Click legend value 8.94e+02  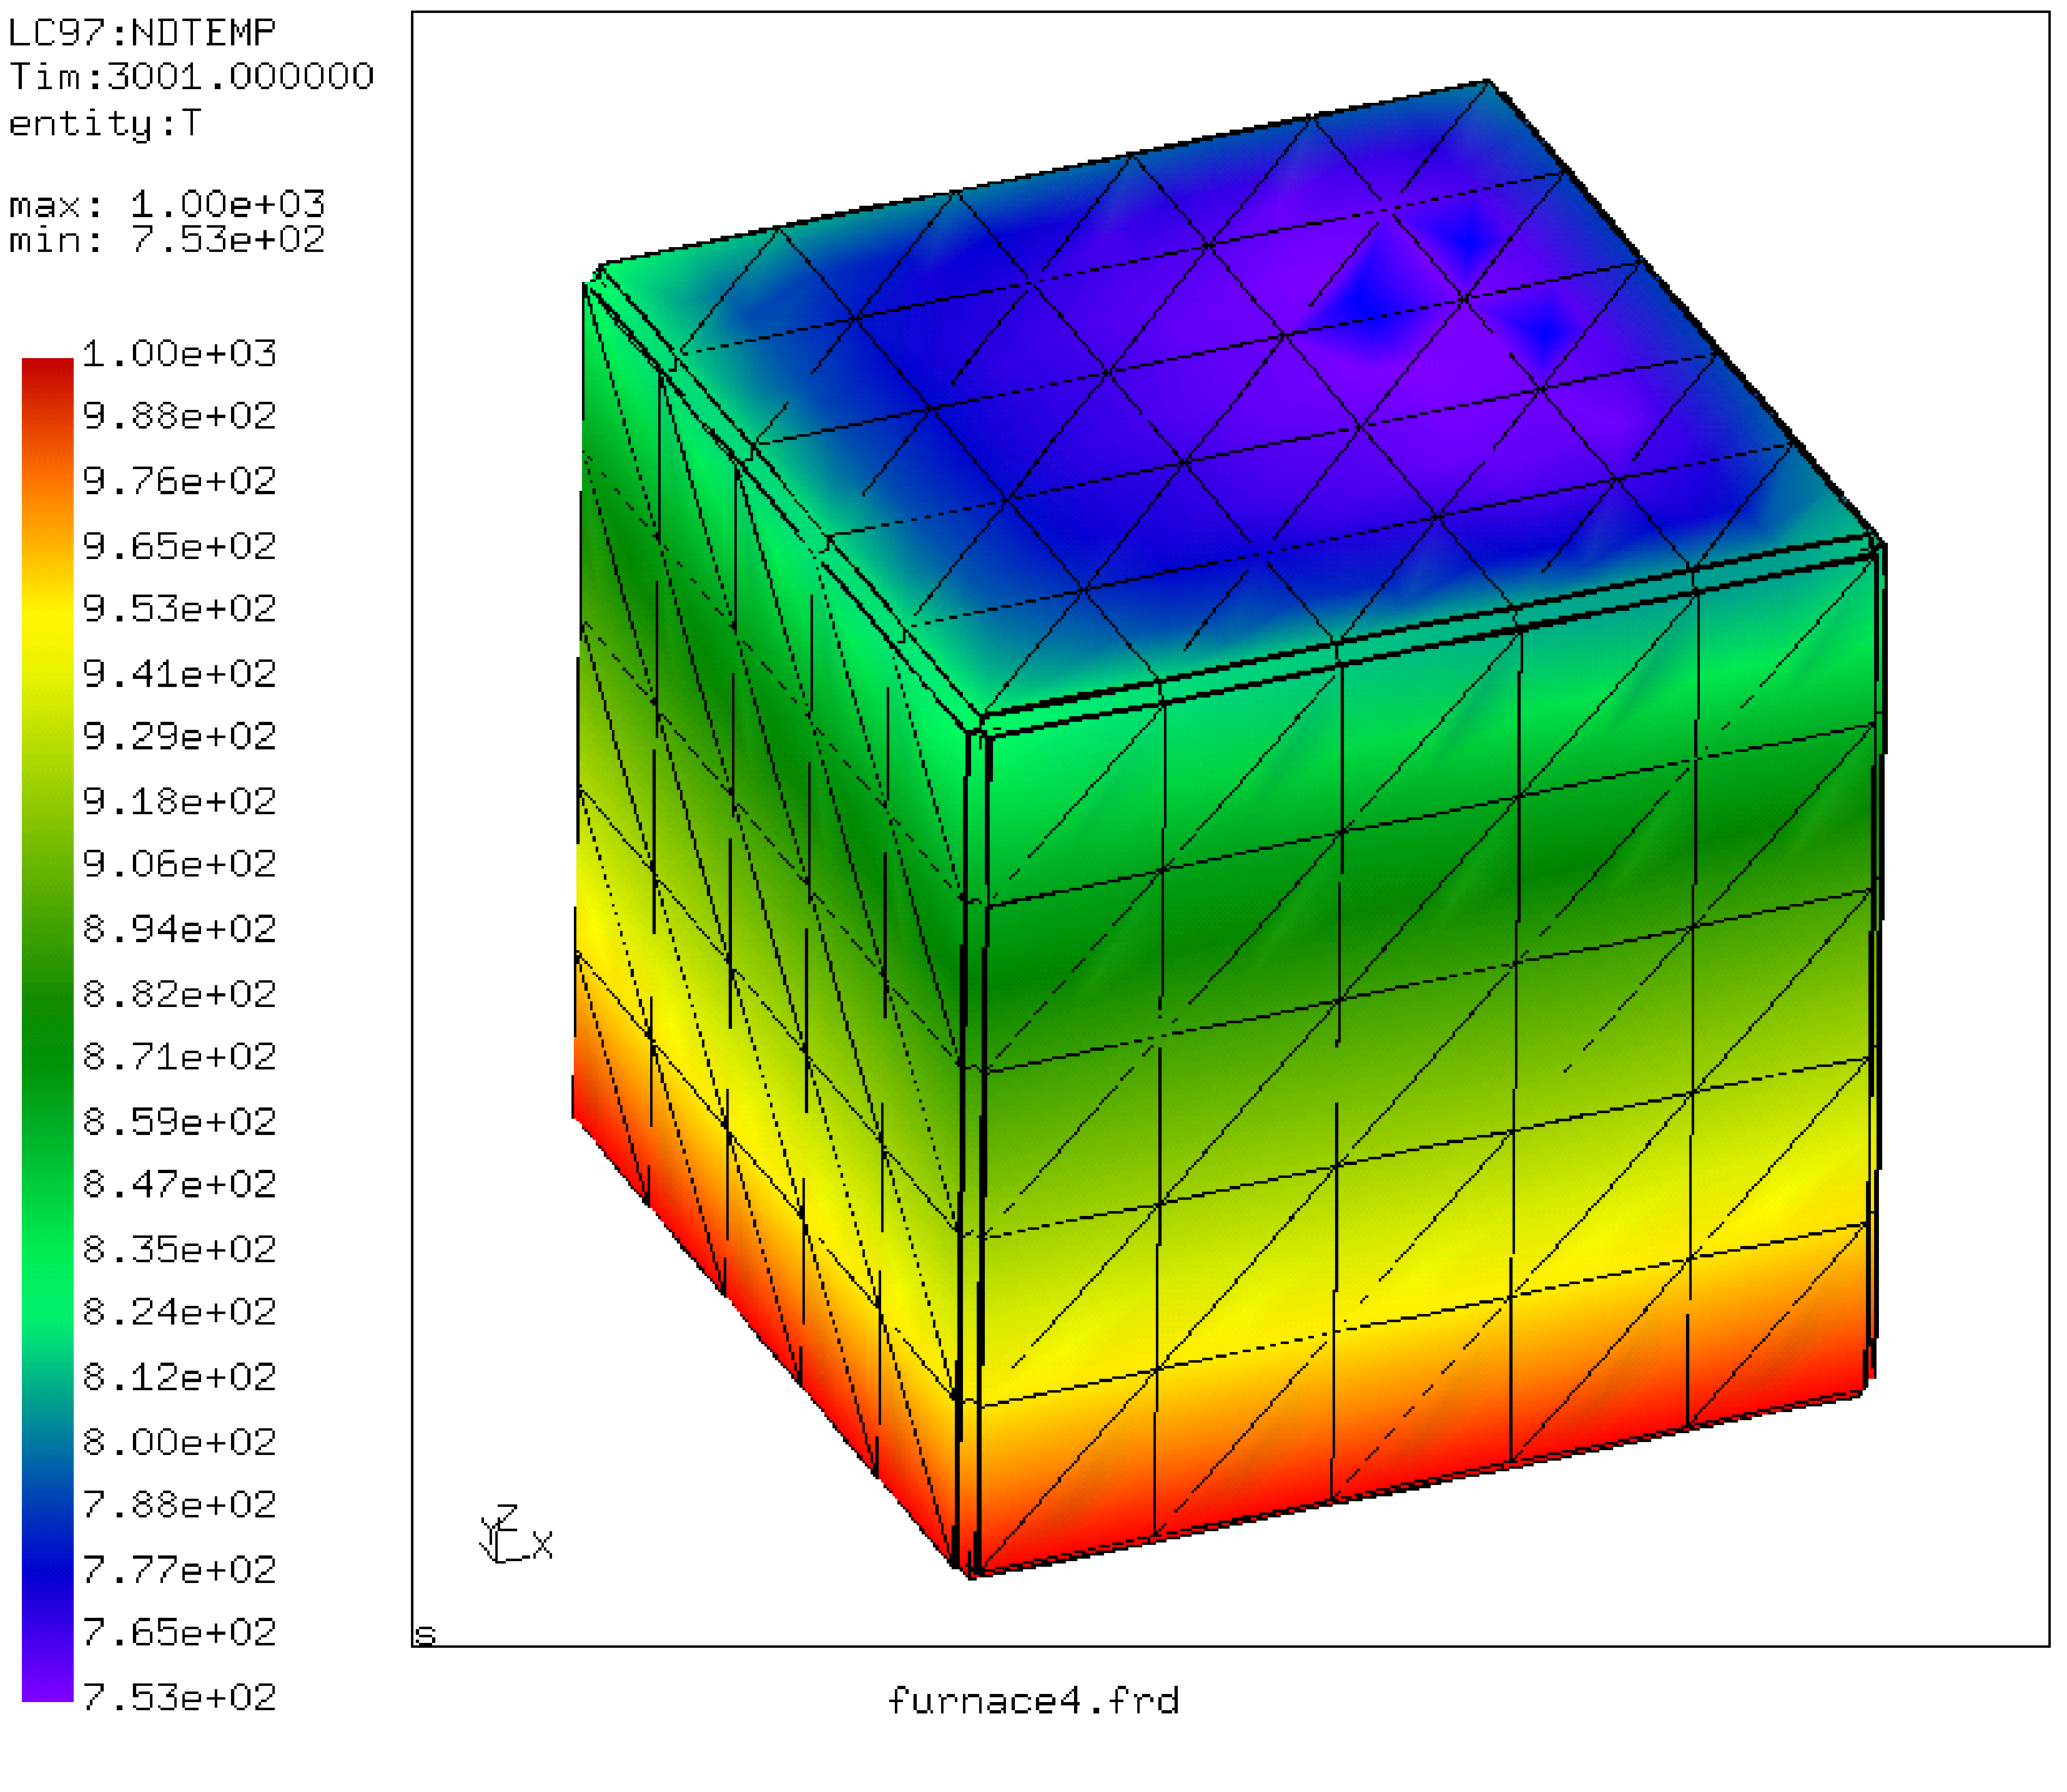179,928
